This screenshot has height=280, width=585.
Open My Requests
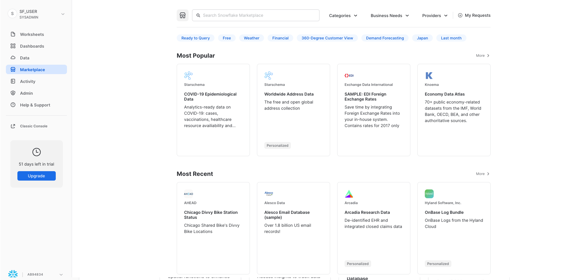[x=474, y=15]
